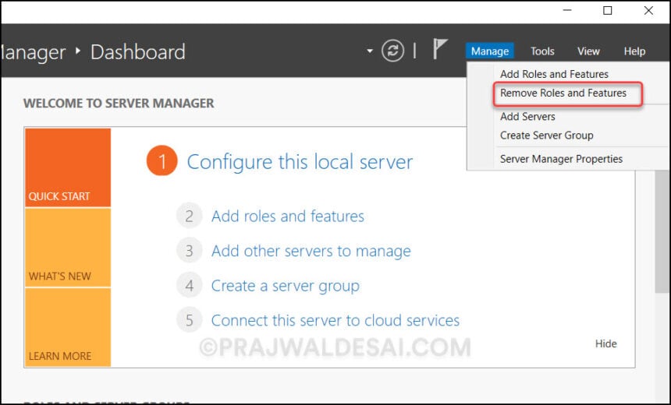Open the Manage menu
The width and height of the screenshot is (671, 405).
489,51
